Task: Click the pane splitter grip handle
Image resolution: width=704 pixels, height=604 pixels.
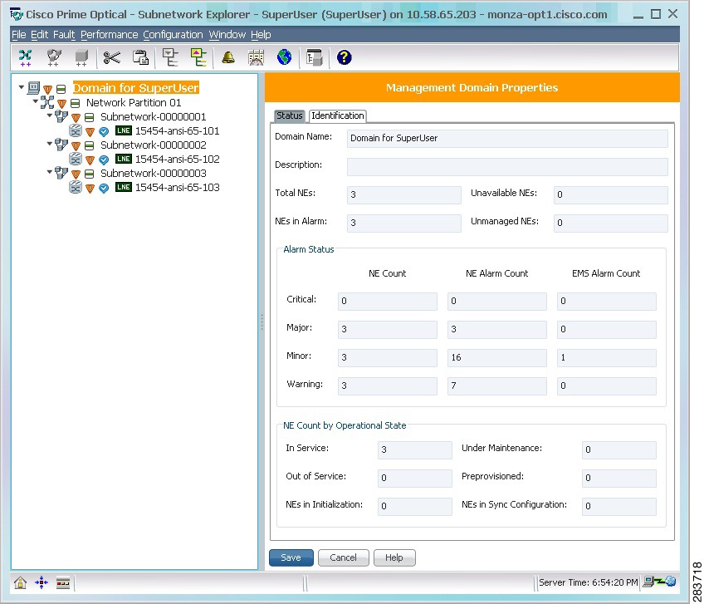Action: (262, 322)
